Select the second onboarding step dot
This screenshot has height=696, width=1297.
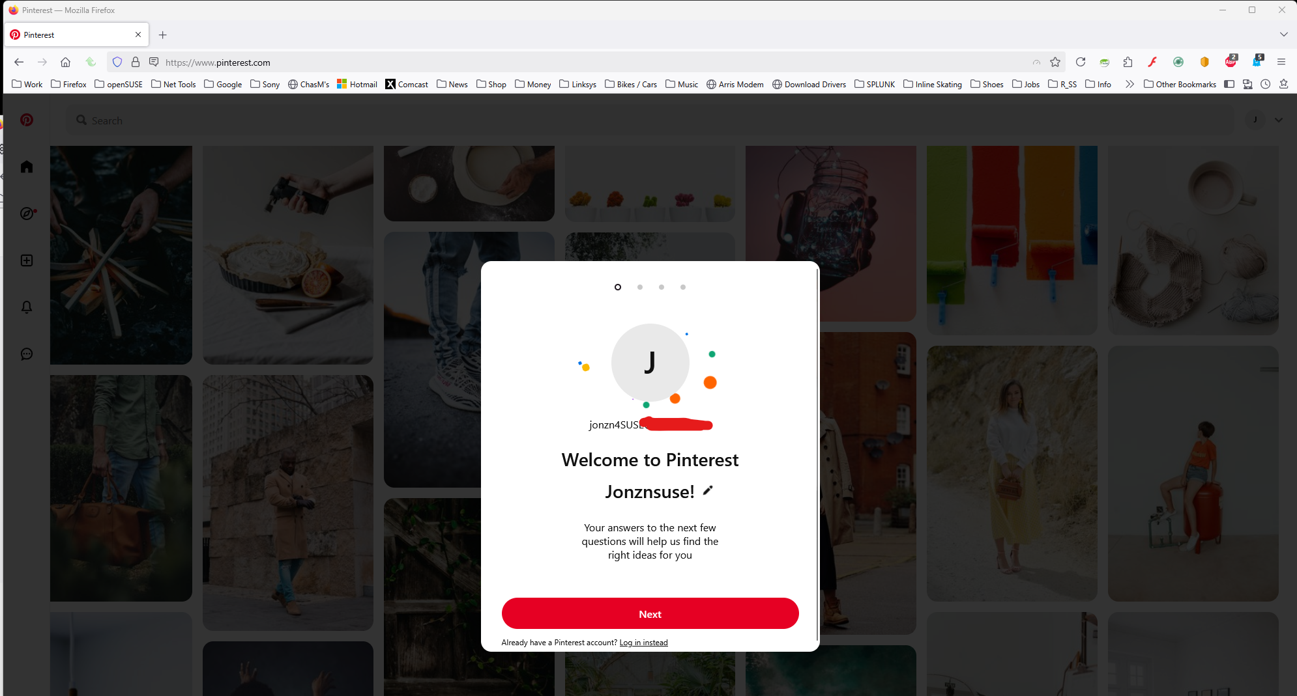coord(640,287)
